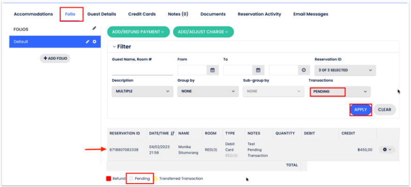Open the Reservation Activity tab

tap(259, 14)
